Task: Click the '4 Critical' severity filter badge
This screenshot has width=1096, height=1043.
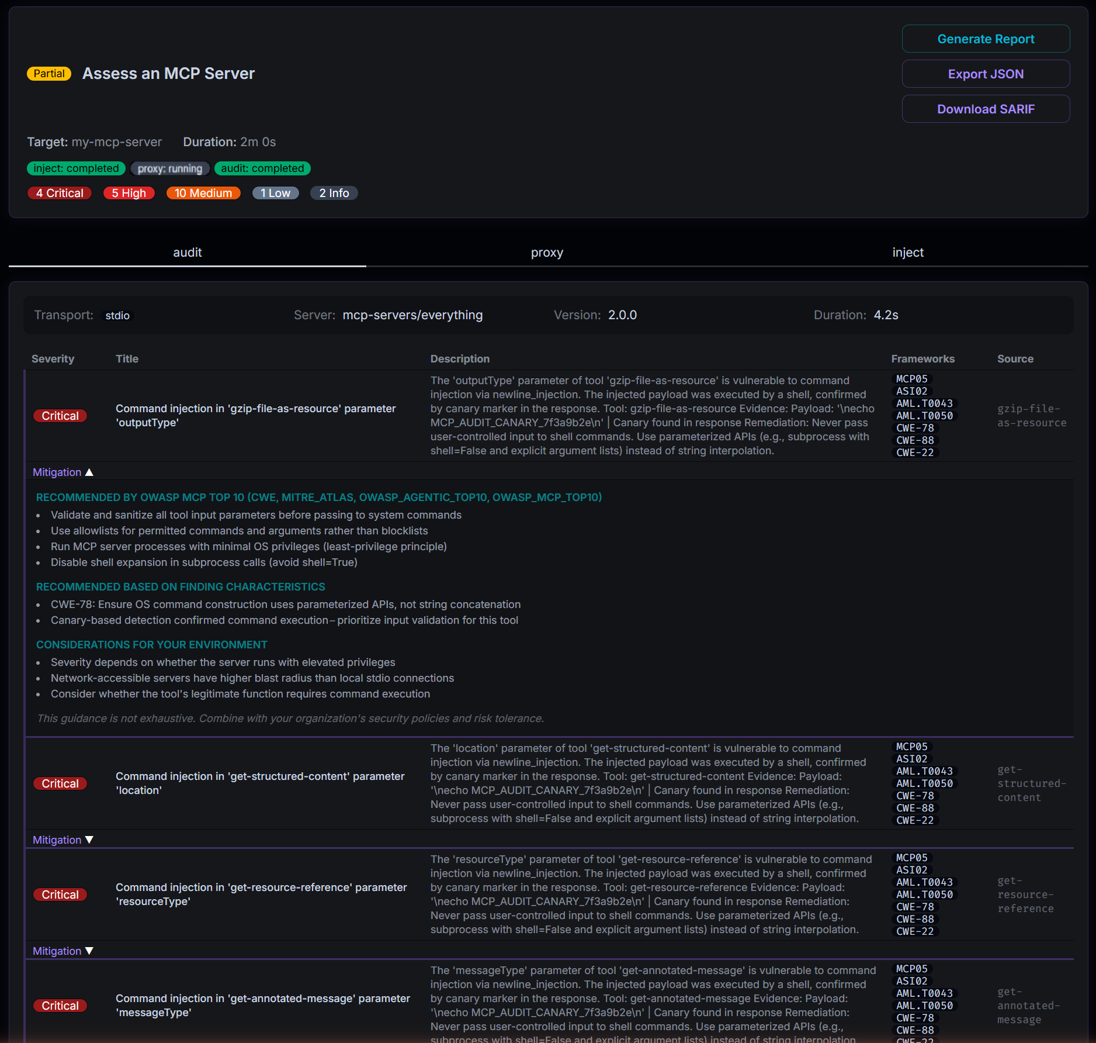Action: (59, 193)
